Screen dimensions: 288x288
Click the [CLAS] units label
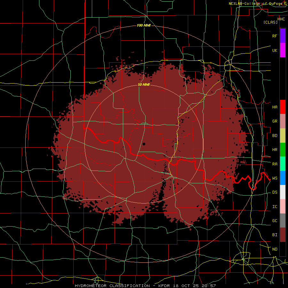[270, 22]
